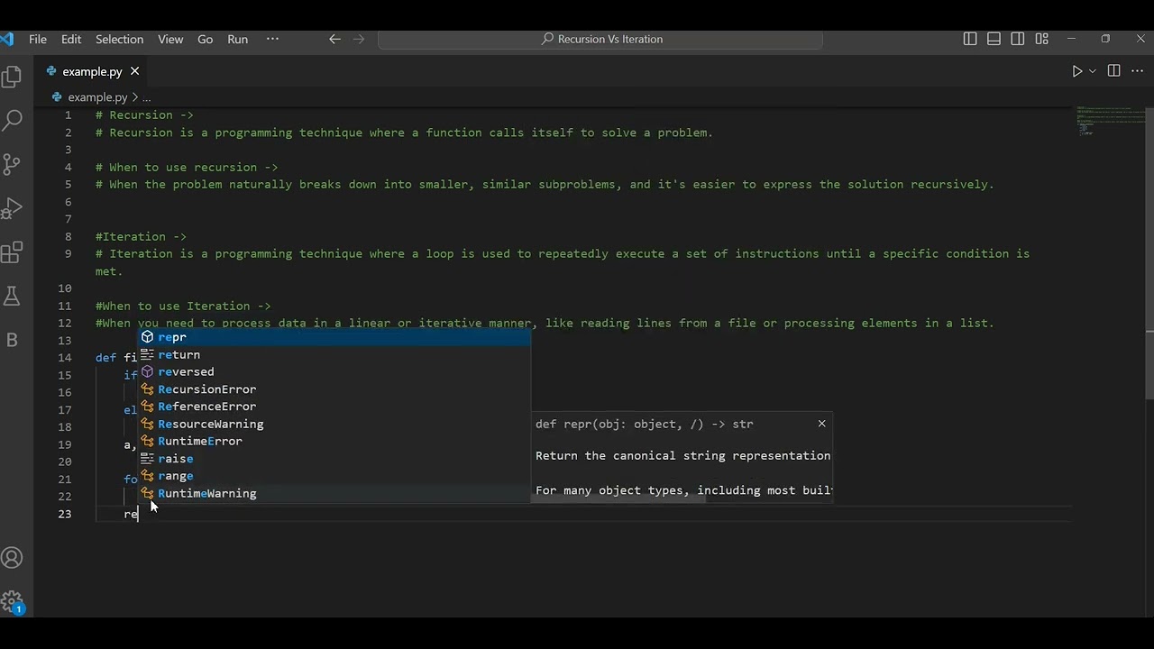Click line number 14 in the gutter

point(65,358)
